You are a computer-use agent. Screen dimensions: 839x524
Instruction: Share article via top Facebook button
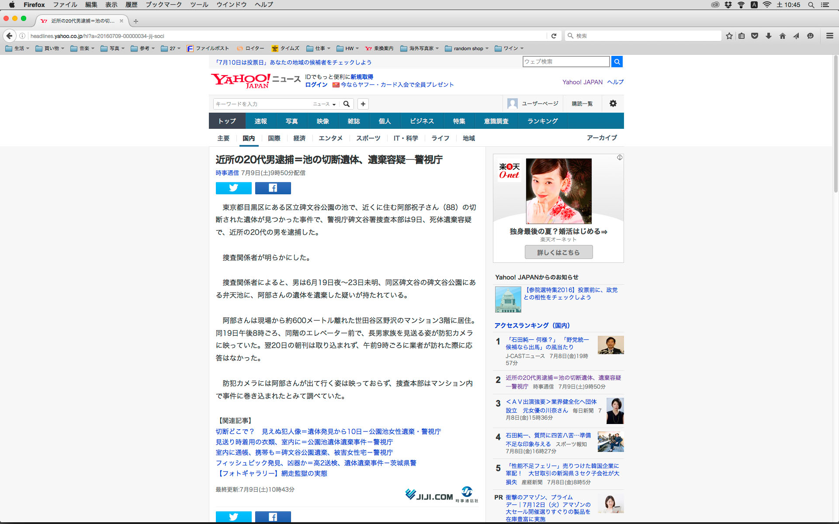tap(273, 188)
